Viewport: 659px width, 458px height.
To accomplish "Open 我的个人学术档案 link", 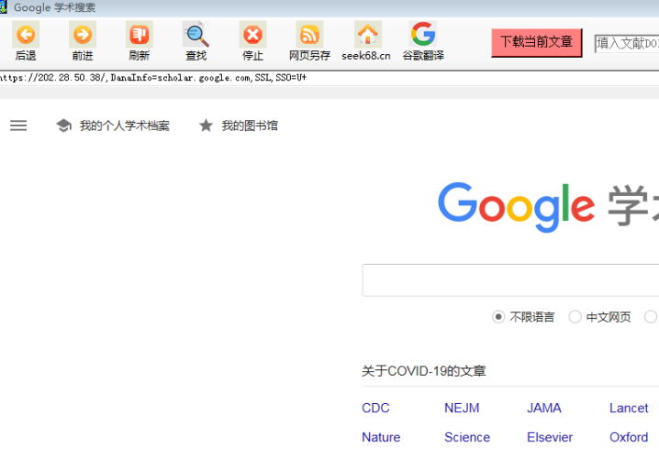I will click(x=125, y=125).
